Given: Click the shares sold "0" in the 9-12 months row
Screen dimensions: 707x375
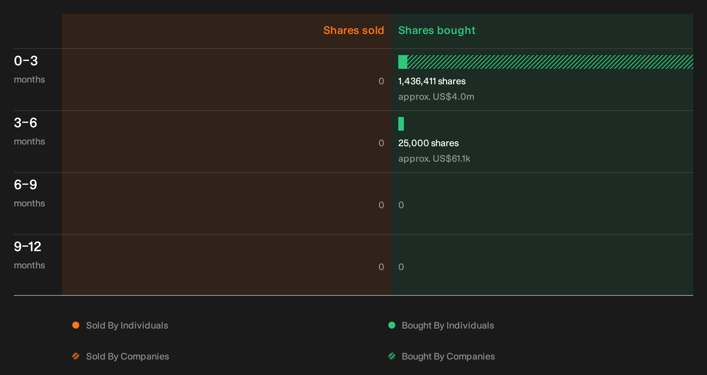Looking at the screenshot, I should 381,267.
